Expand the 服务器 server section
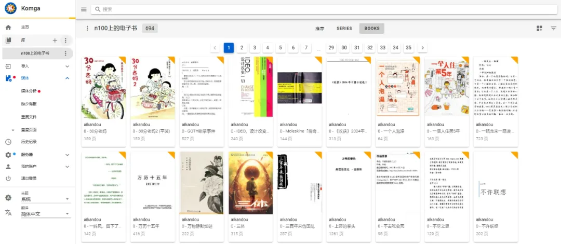The image size is (561, 244). click(x=67, y=155)
